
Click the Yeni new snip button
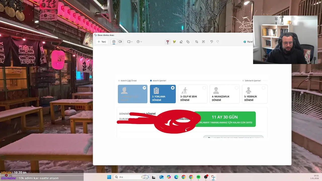pos(102,42)
